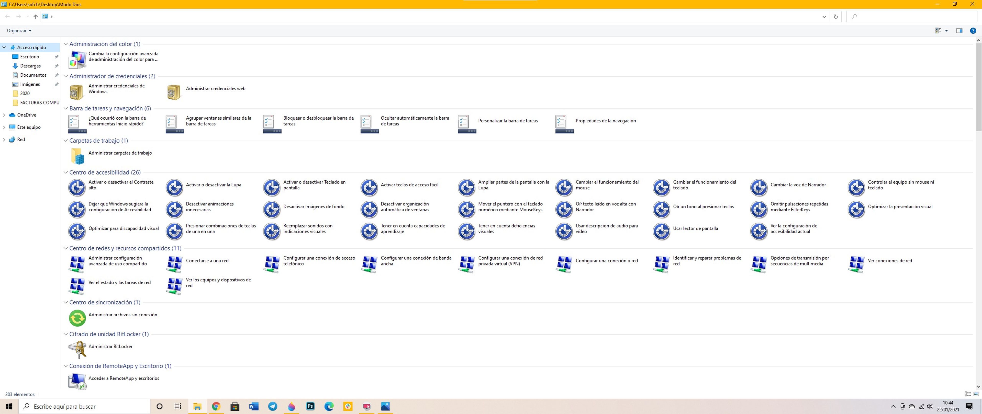Viewport: 982px width, 414px height.
Task: Switch to large icons view in status bar
Action: [976, 394]
